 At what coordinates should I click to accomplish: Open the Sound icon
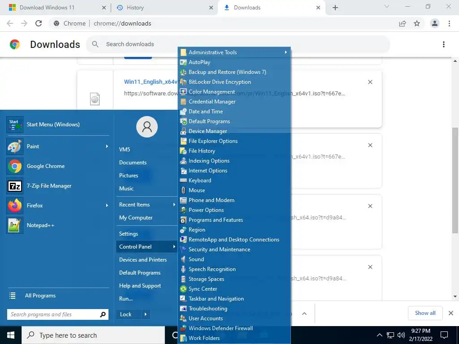tap(183, 259)
